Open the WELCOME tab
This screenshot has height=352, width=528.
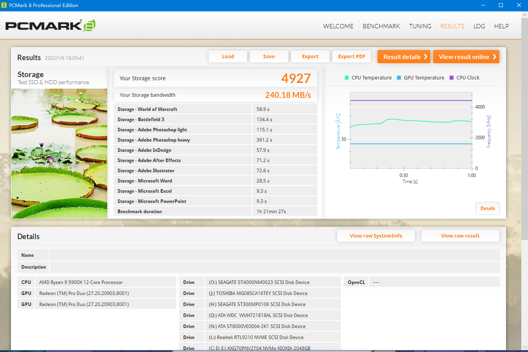(338, 26)
